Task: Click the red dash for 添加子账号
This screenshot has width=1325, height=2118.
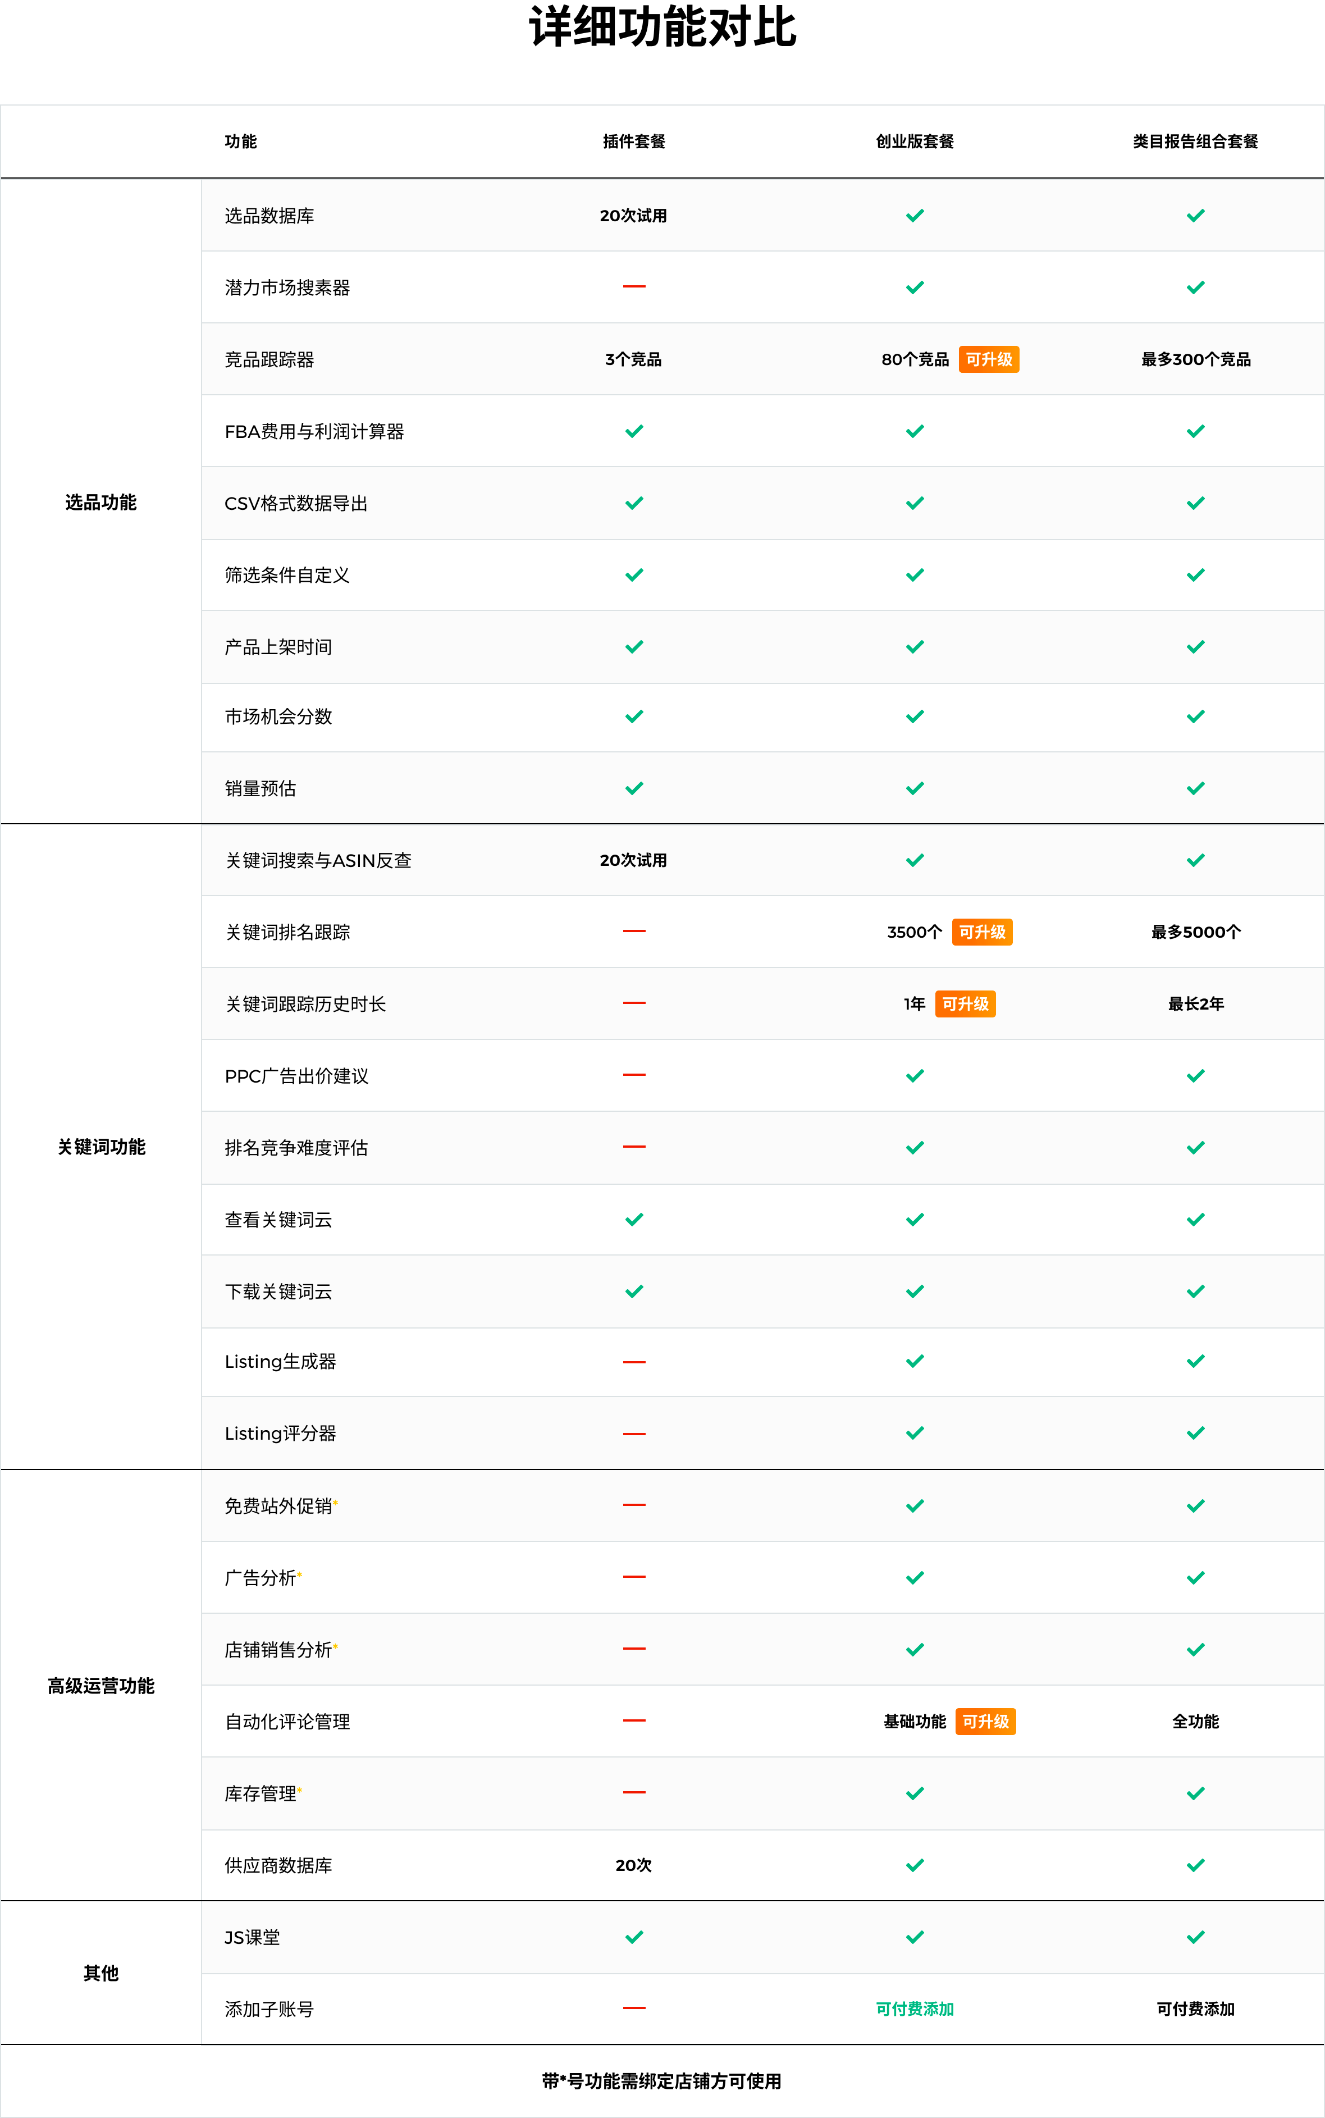Action: [x=633, y=2007]
